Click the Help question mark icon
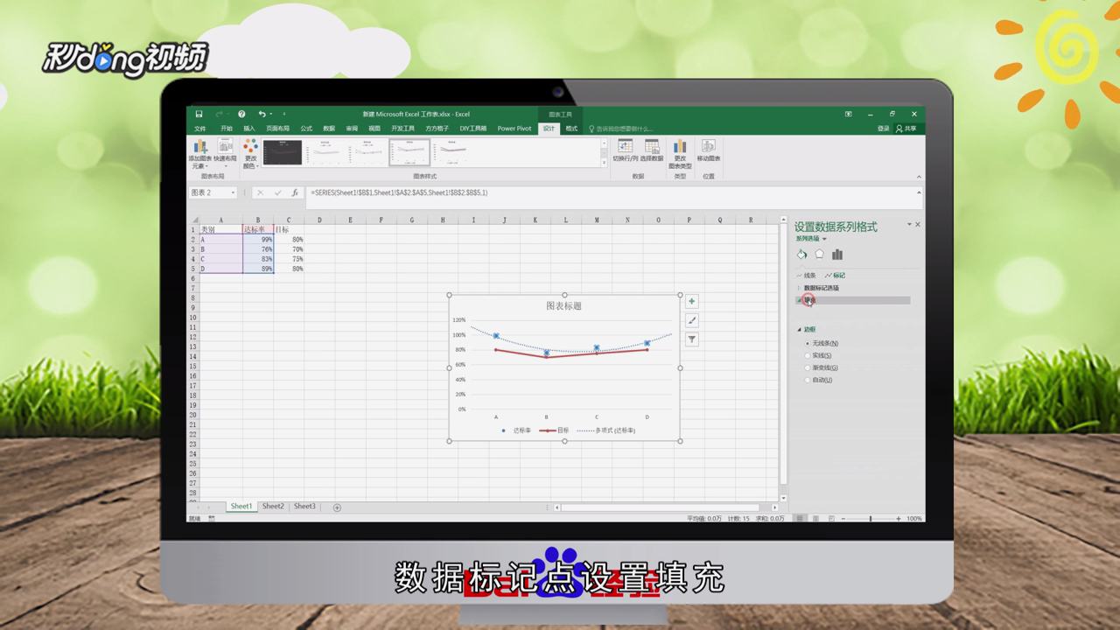Viewport: 1120px width, 630px height. [241, 114]
